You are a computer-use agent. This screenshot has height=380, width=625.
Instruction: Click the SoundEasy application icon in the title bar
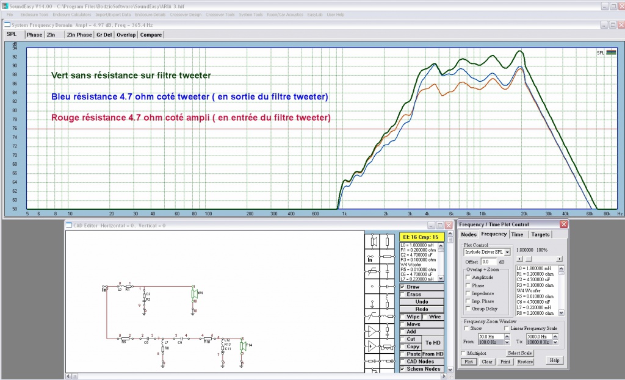point(5,6)
